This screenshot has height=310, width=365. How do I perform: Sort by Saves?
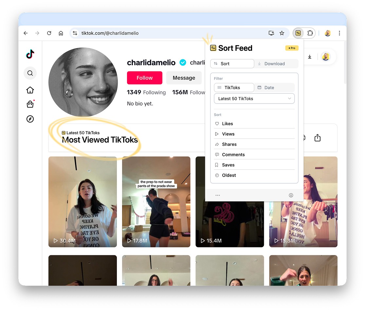click(x=254, y=165)
